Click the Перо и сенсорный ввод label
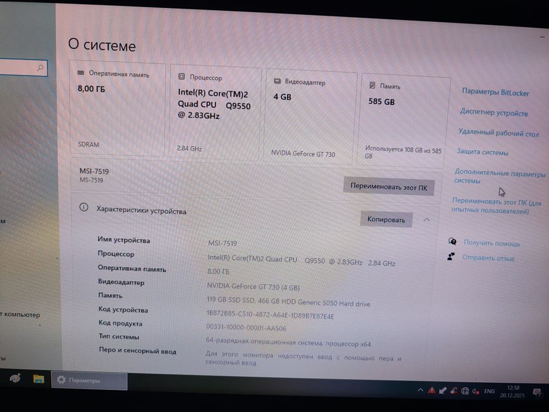The width and height of the screenshot is (549, 412). coord(137,350)
